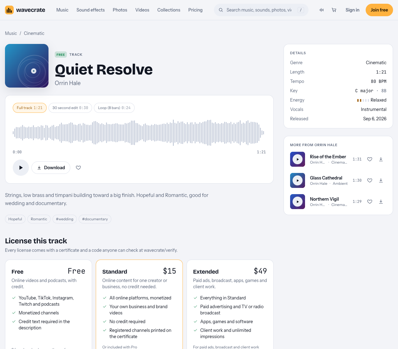
Task: Play Glass Cathedral
Action: pos(298,180)
